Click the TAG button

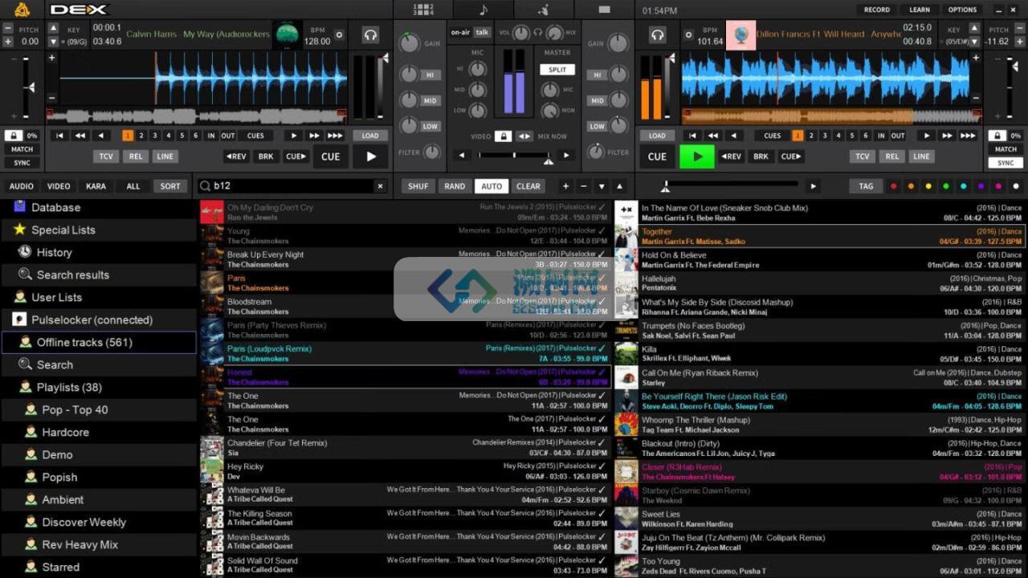click(x=866, y=186)
